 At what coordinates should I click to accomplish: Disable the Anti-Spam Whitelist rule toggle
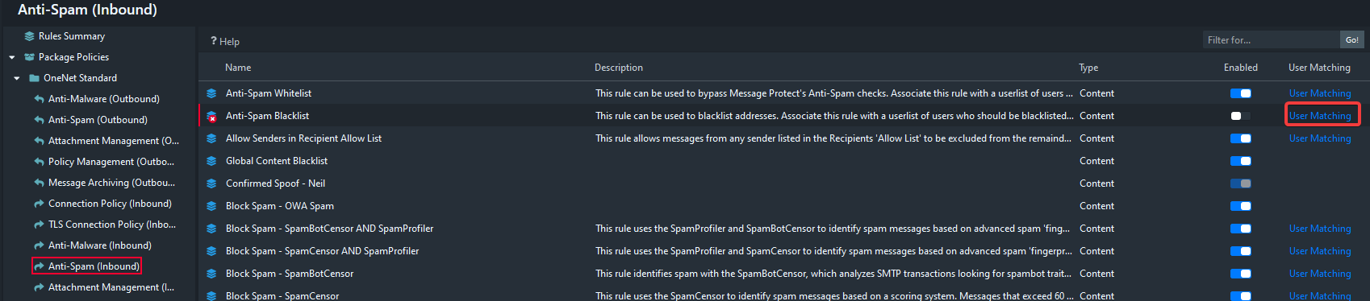coord(1240,93)
